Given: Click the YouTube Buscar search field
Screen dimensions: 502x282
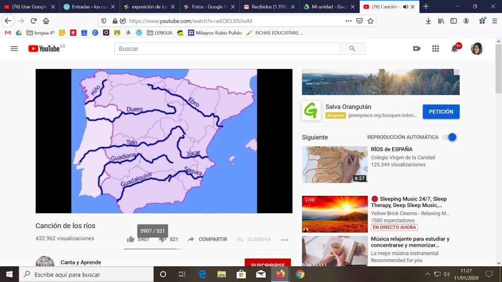Looking at the screenshot, I should (x=227, y=48).
